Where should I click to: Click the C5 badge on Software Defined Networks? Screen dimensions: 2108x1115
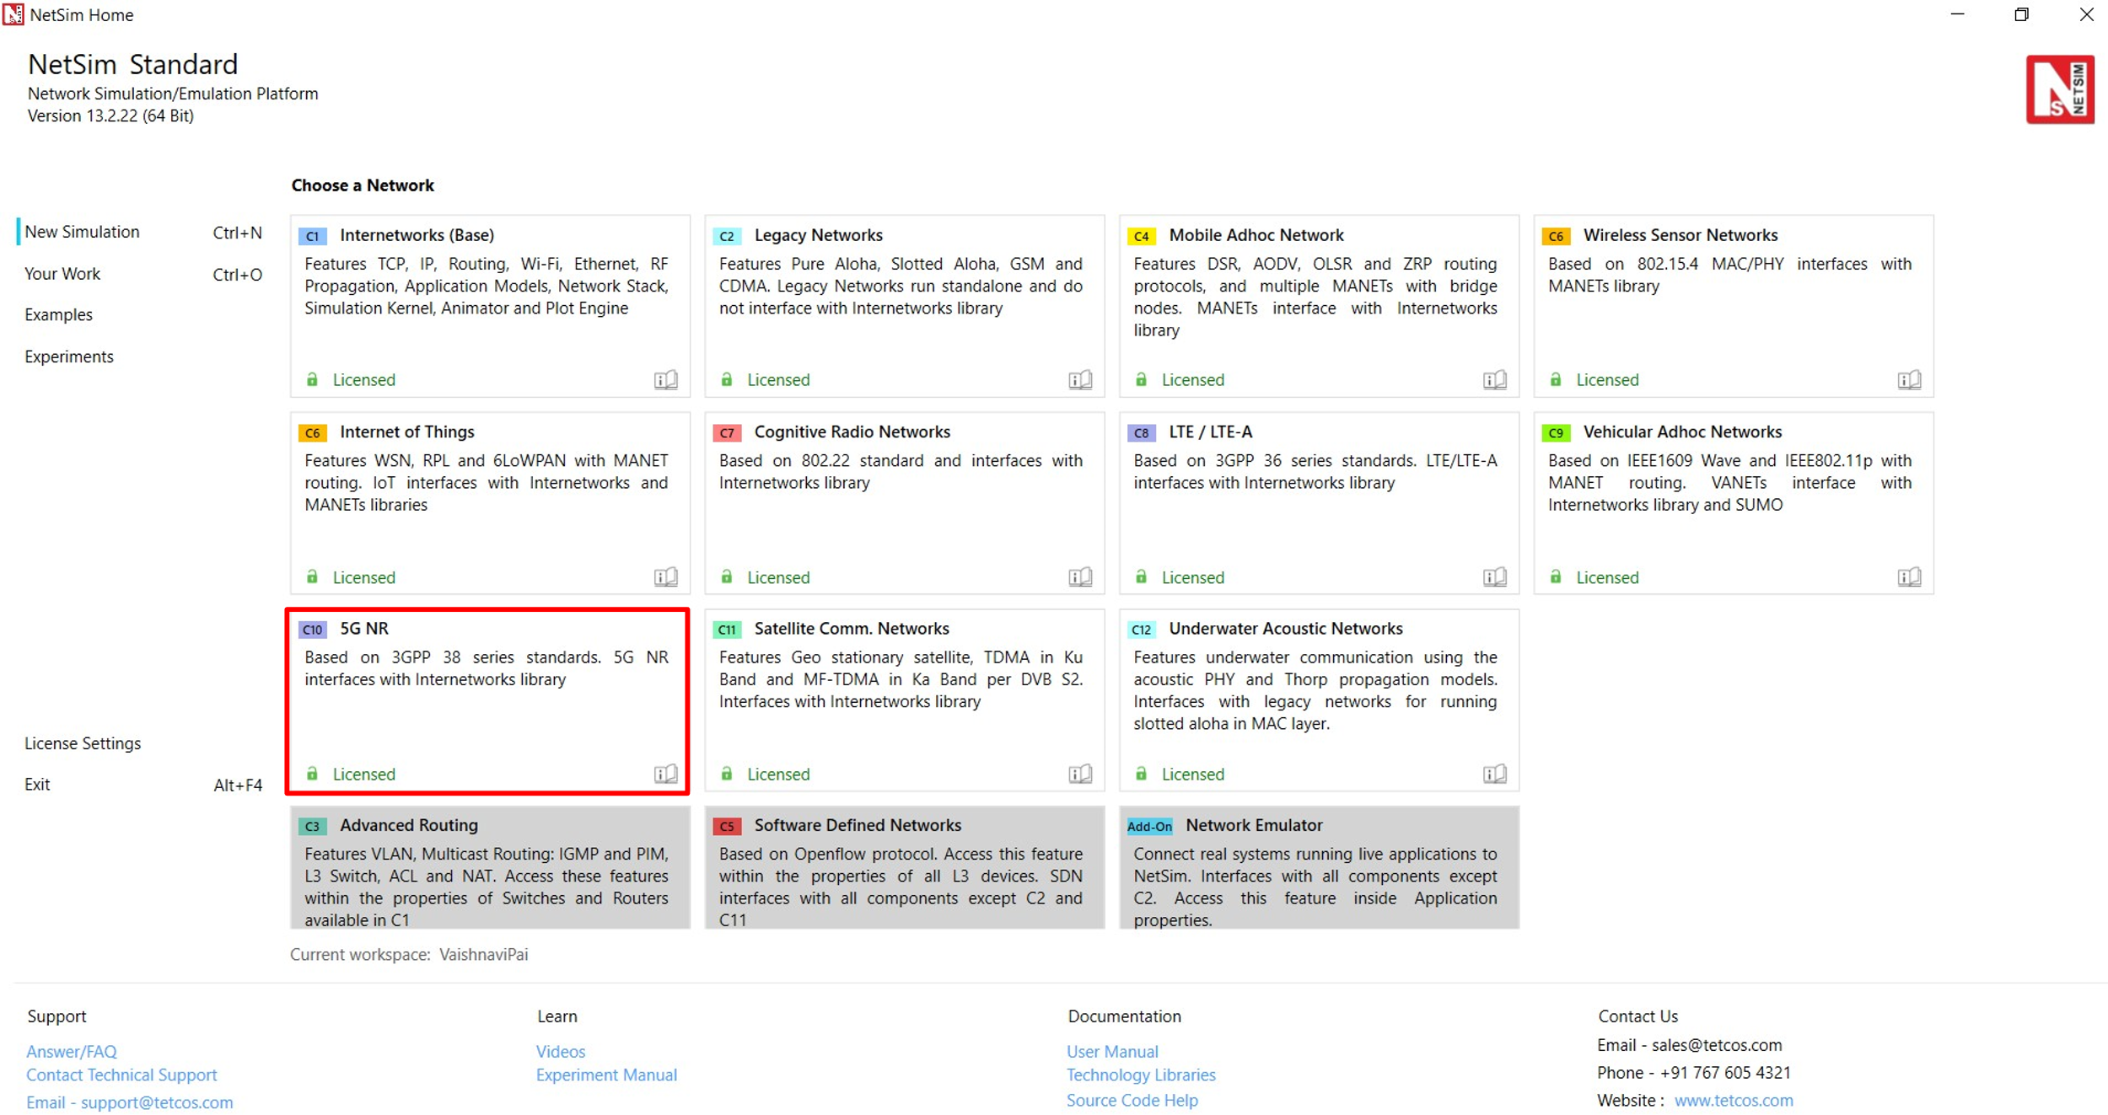click(727, 827)
